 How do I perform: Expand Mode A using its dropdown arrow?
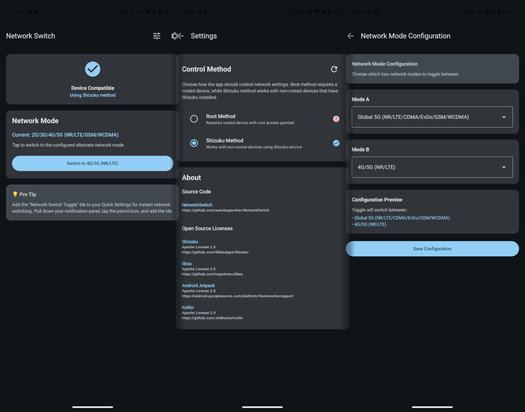(504, 117)
